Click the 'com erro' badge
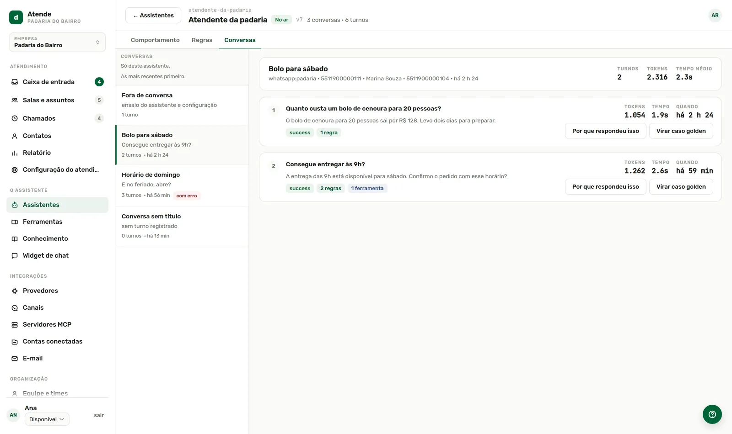 pos(187,196)
